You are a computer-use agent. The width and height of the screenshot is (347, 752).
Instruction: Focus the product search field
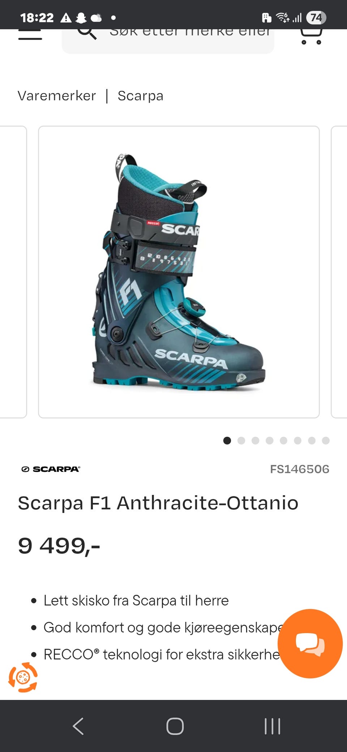point(168,41)
